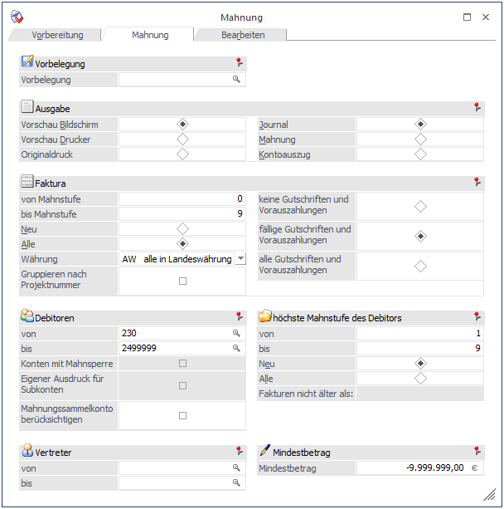The width and height of the screenshot is (504, 509).
Task: Click the pin icon in Faktura header
Action: pyautogui.click(x=477, y=182)
